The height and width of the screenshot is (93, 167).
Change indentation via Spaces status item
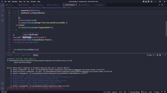pyautogui.click(x=115, y=92)
